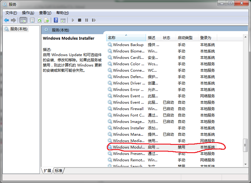Image resolution: width=251 pixels, height=183 pixels.
Task: Sort by the 启动类型 column header
Action: (x=187, y=38)
